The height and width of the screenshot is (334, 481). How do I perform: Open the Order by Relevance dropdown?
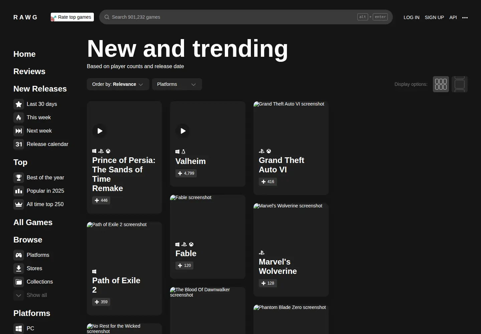(118, 84)
